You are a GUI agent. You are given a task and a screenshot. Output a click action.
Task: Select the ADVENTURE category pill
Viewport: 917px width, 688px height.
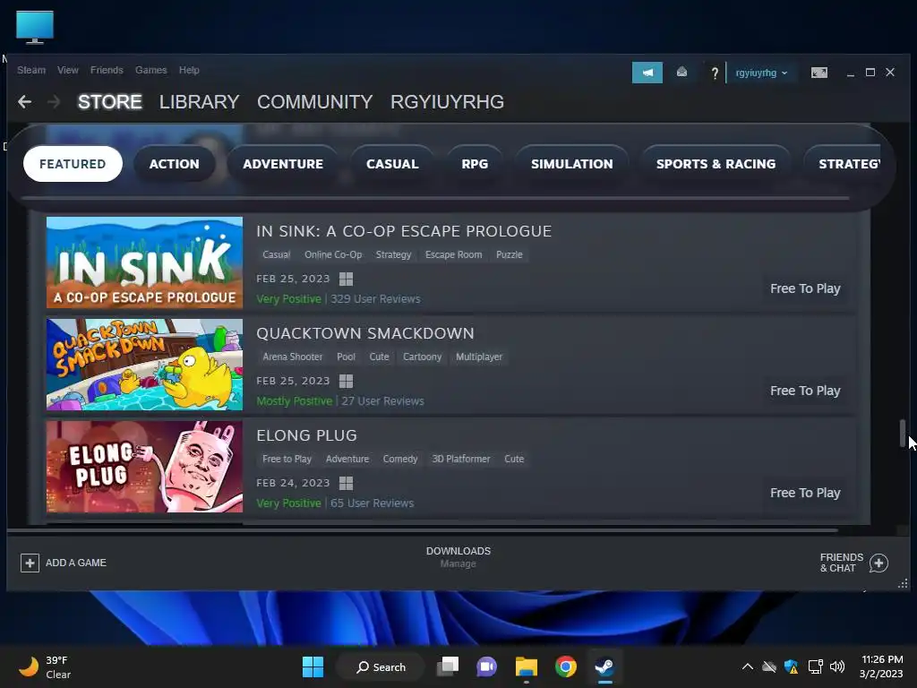[283, 164]
